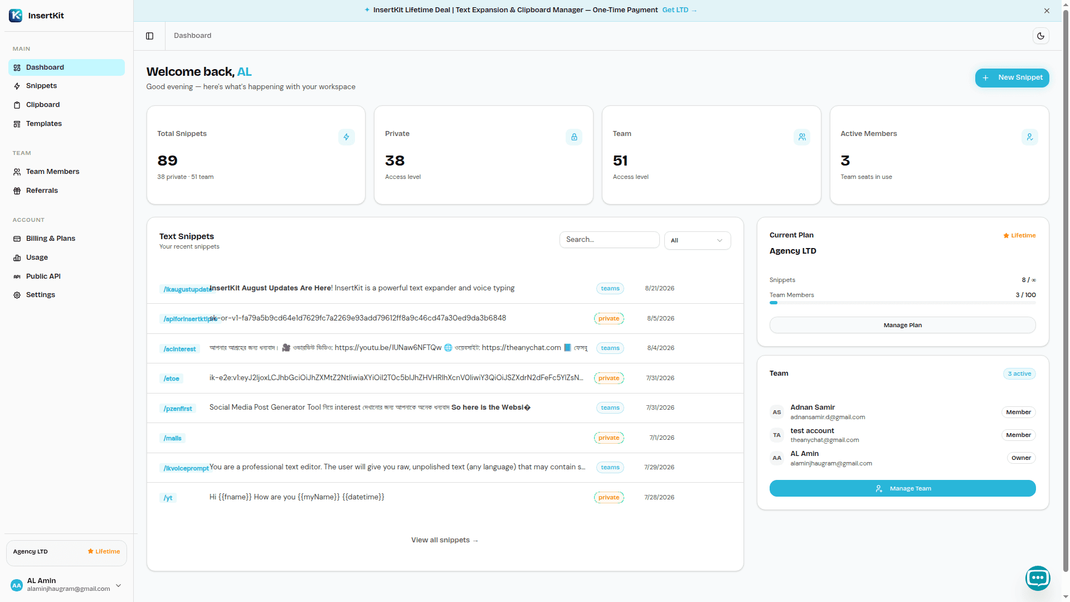Open the live chat widget

[x=1038, y=578]
